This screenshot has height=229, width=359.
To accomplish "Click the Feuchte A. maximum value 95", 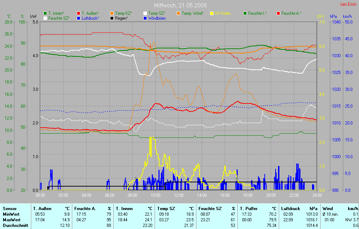I will coord(109,220).
